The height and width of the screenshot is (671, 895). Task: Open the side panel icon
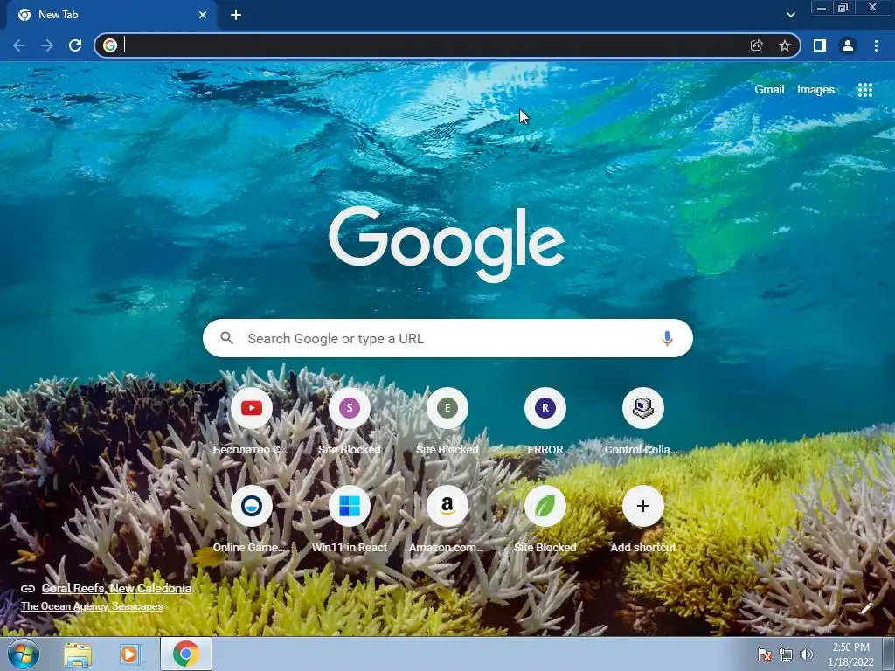[x=820, y=45]
